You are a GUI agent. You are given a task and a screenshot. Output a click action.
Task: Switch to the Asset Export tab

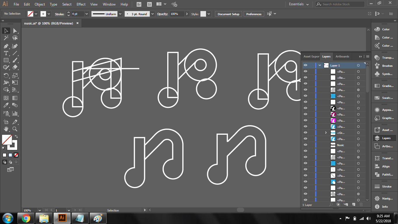pyautogui.click(x=311, y=57)
